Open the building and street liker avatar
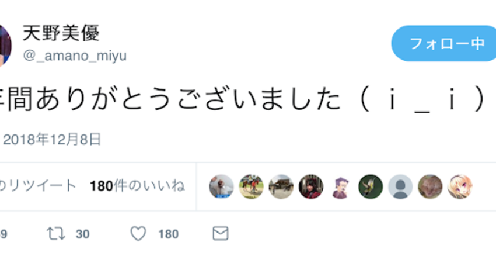496x263 pixels. click(x=281, y=186)
